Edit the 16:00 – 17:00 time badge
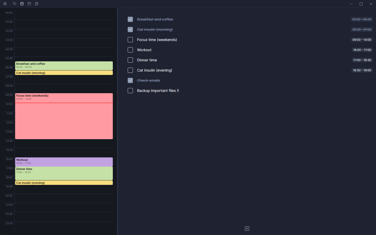The image size is (376, 235). tap(362, 50)
